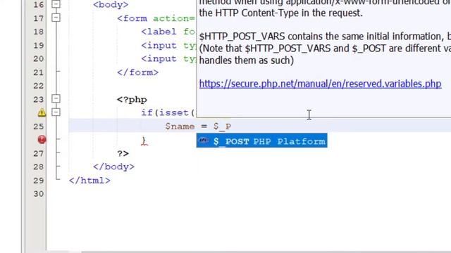The image size is (451, 253).
Task: Click line number 30 in the gutter
Action: tap(39, 194)
